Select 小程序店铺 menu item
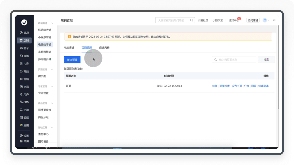The height and width of the screenshot is (165, 294). (x=45, y=37)
